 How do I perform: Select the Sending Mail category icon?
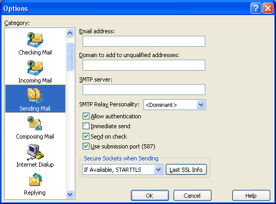35,96
